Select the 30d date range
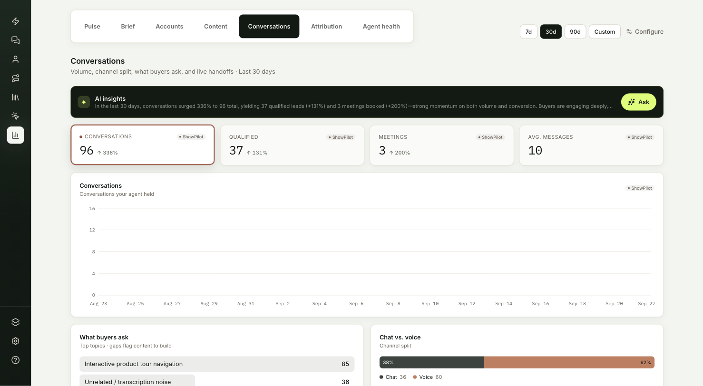The width and height of the screenshot is (703, 386). (x=551, y=32)
